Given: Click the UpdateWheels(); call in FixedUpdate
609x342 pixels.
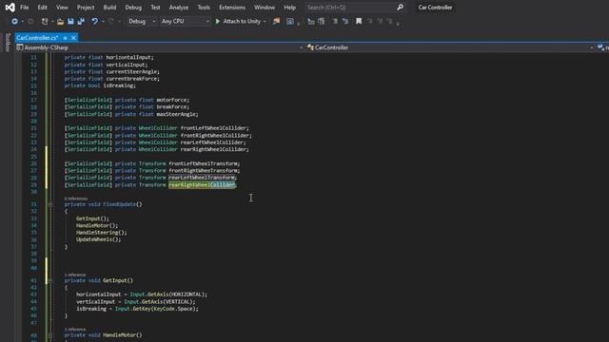Looking at the screenshot, I should 99,239.
